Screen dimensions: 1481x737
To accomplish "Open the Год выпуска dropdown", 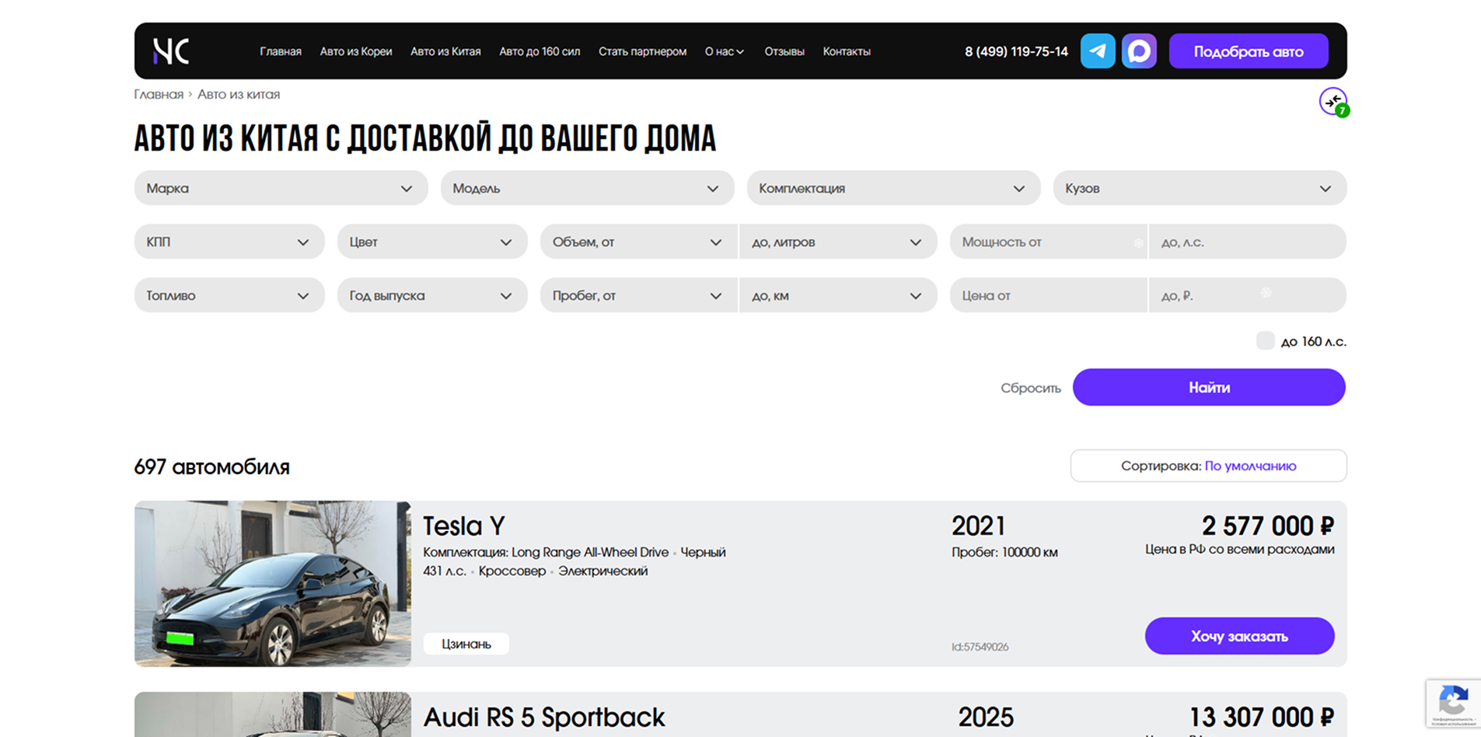I will (431, 295).
